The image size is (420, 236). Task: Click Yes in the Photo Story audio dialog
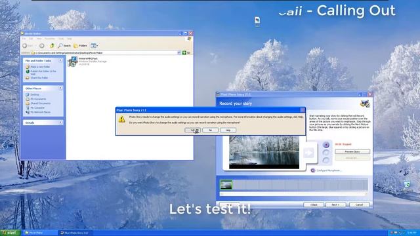(192, 130)
